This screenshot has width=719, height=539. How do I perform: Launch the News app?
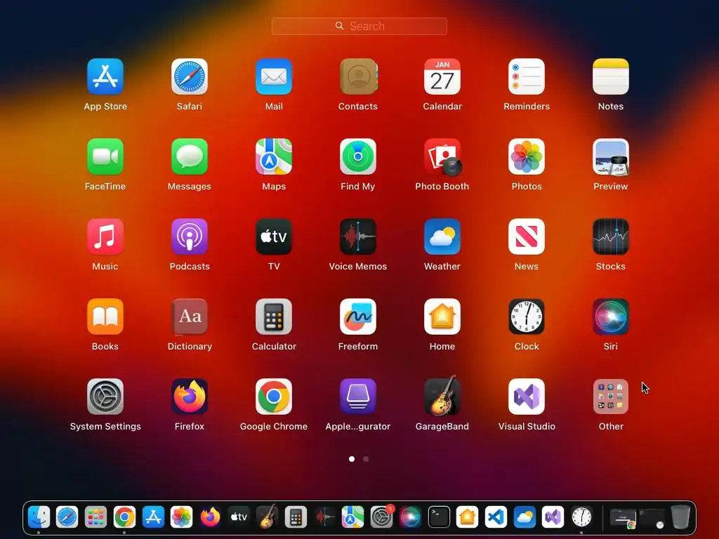coord(527,237)
